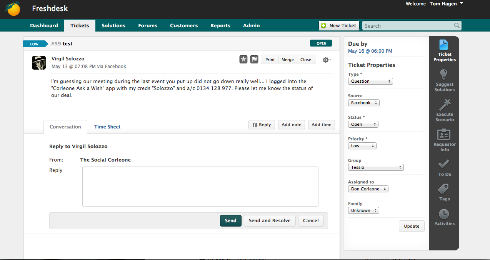Click the Merge button

pyautogui.click(x=288, y=60)
